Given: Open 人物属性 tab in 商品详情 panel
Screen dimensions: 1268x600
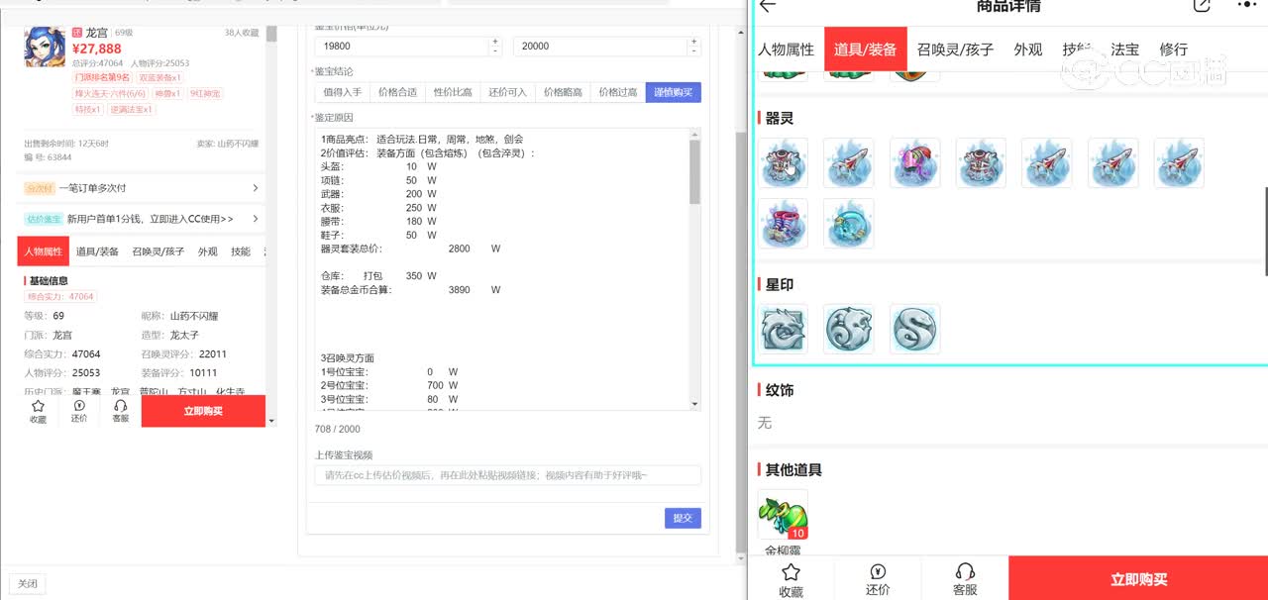Looking at the screenshot, I should click(786, 50).
